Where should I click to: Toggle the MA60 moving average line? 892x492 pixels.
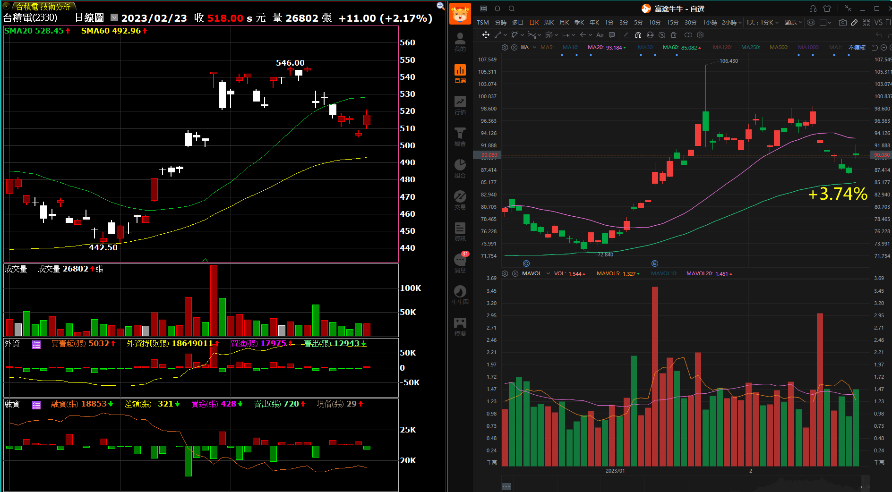[682, 47]
